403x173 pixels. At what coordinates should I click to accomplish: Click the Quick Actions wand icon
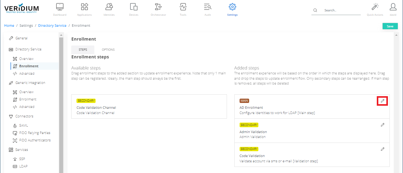375,7
